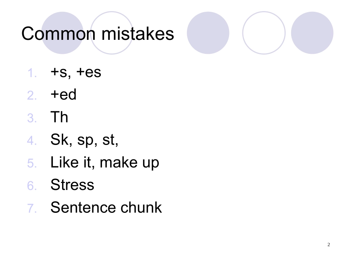
Task: Click the "Common mistakes" slide title
Action: click(98, 34)
